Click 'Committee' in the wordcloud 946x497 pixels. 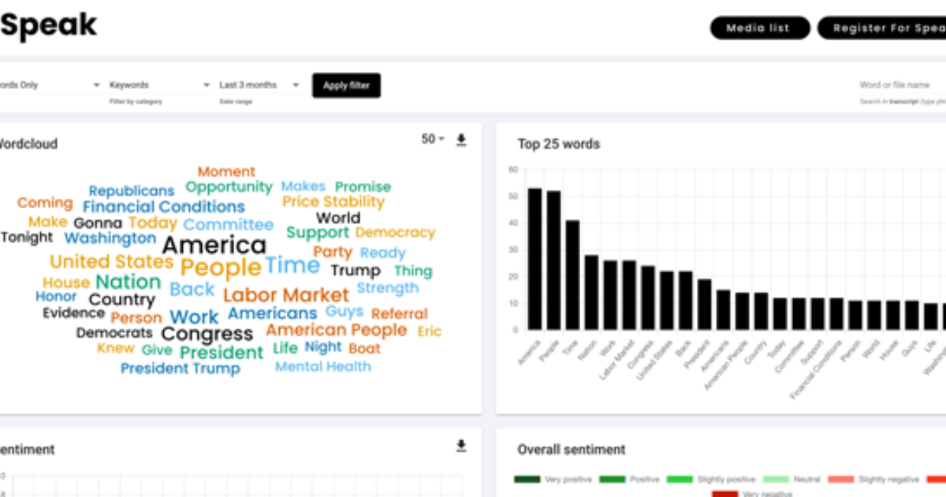click(229, 225)
